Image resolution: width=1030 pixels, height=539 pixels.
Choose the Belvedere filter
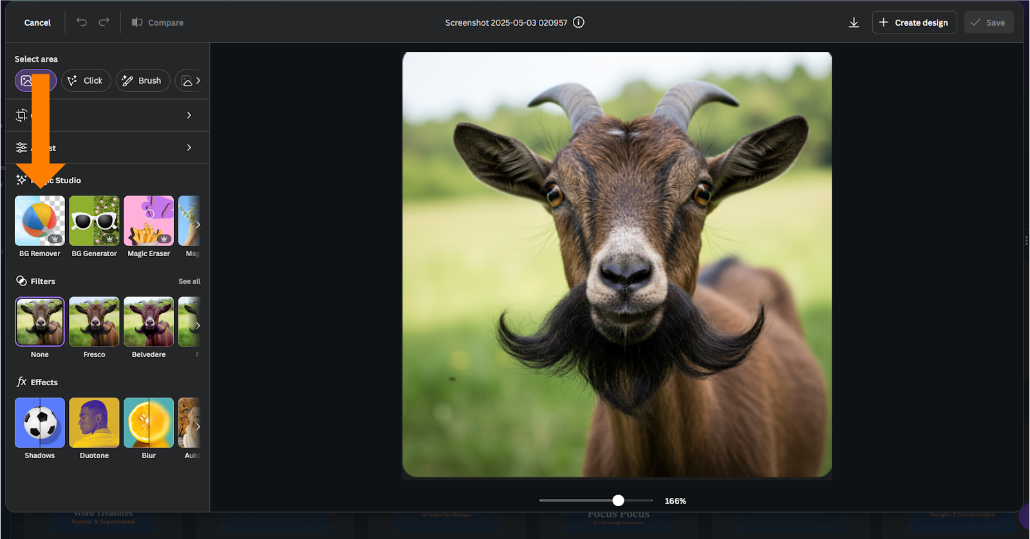149,322
